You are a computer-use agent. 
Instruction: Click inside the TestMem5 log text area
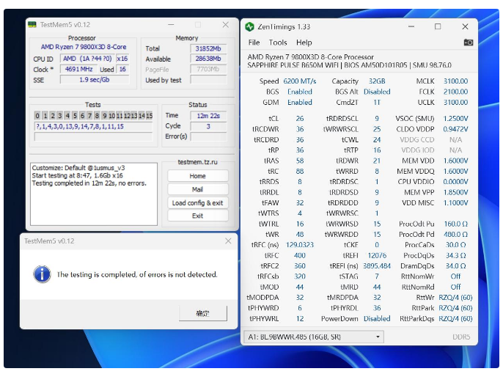pyautogui.click(x=94, y=194)
